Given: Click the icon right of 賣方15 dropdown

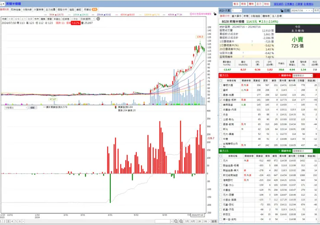Looking at the screenshot, I should click(315, 151).
